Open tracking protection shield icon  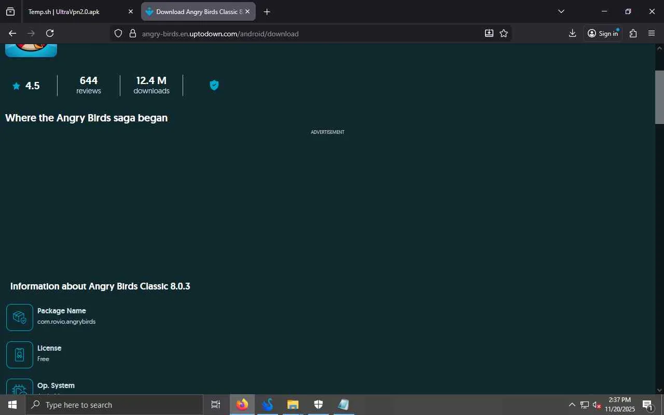click(x=118, y=33)
